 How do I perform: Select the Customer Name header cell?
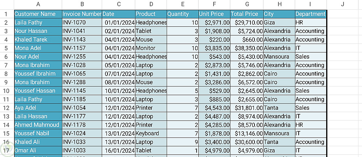[38, 14]
